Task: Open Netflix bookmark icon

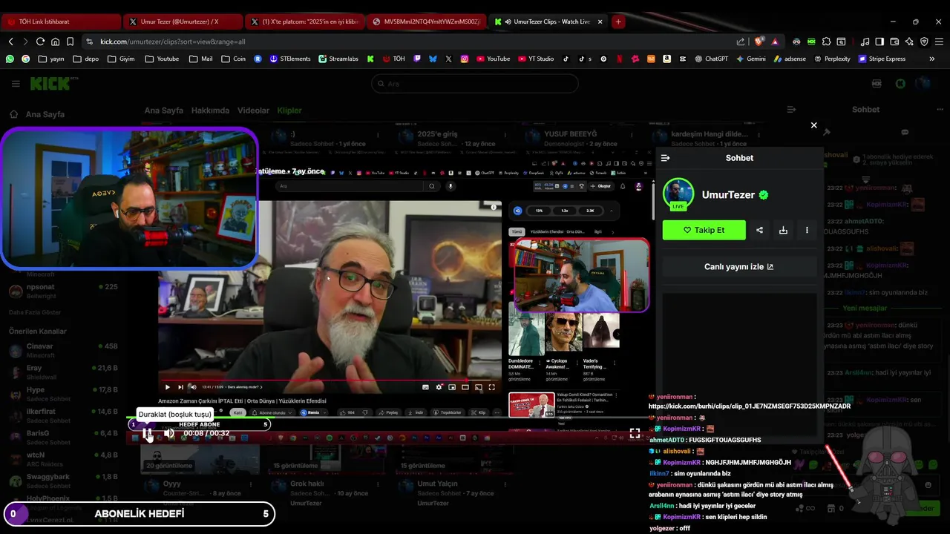Action: [619, 59]
